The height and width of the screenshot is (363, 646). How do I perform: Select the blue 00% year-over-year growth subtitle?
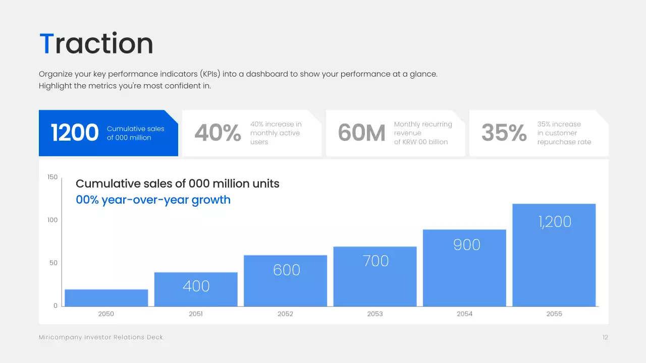pos(153,200)
